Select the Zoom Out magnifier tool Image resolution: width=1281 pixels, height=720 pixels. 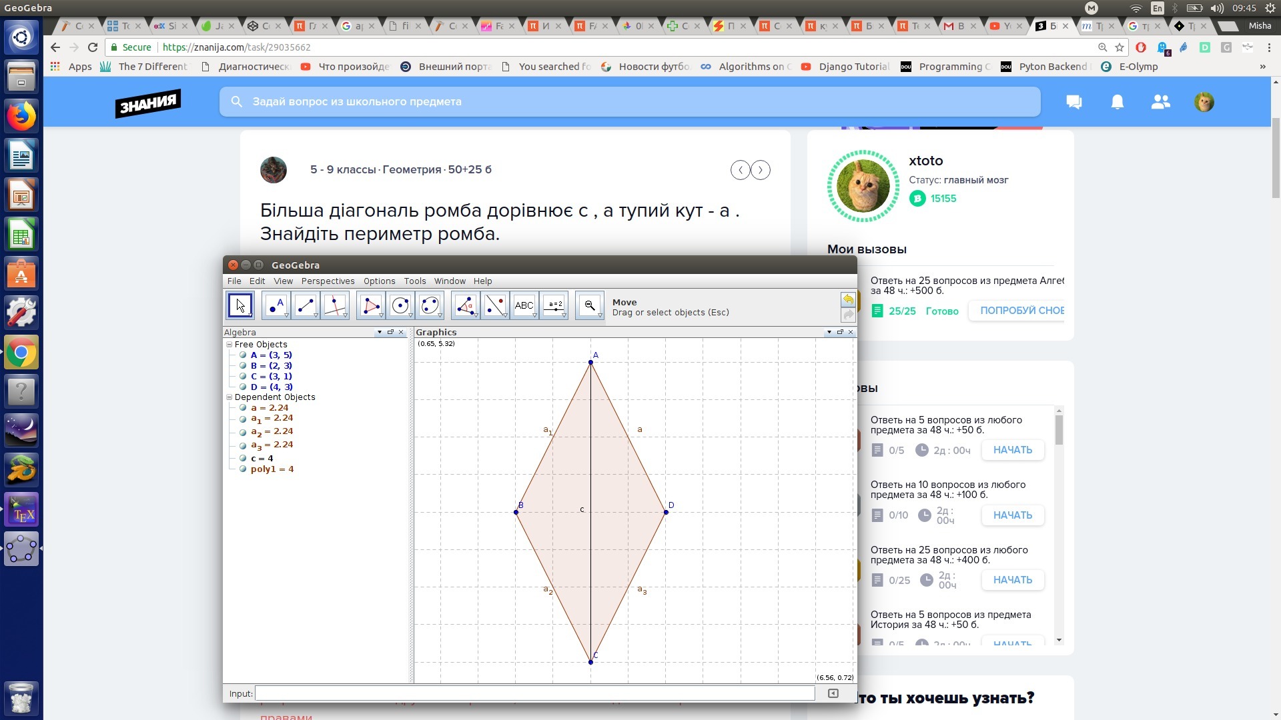pos(589,306)
